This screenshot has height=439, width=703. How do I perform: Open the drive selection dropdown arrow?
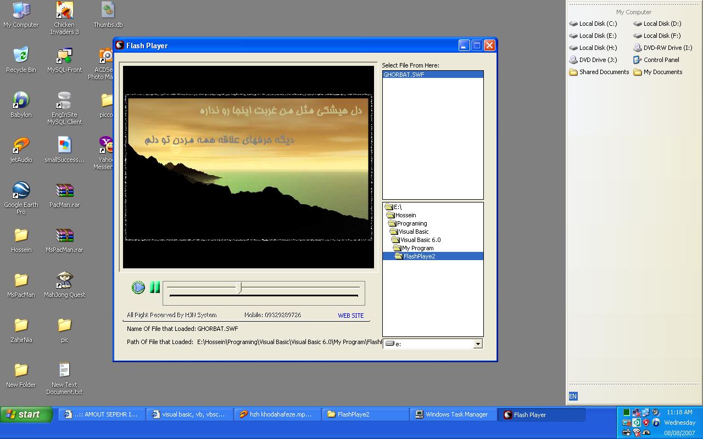coord(478,344)
